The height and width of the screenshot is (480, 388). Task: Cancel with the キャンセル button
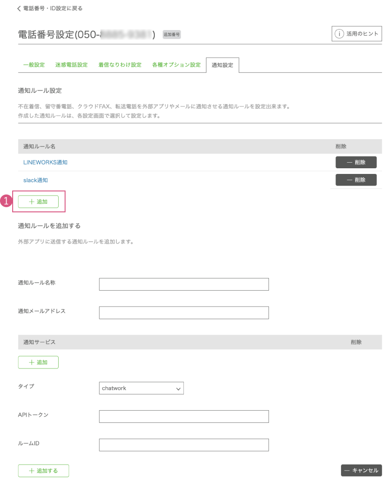tap(361, 470)
